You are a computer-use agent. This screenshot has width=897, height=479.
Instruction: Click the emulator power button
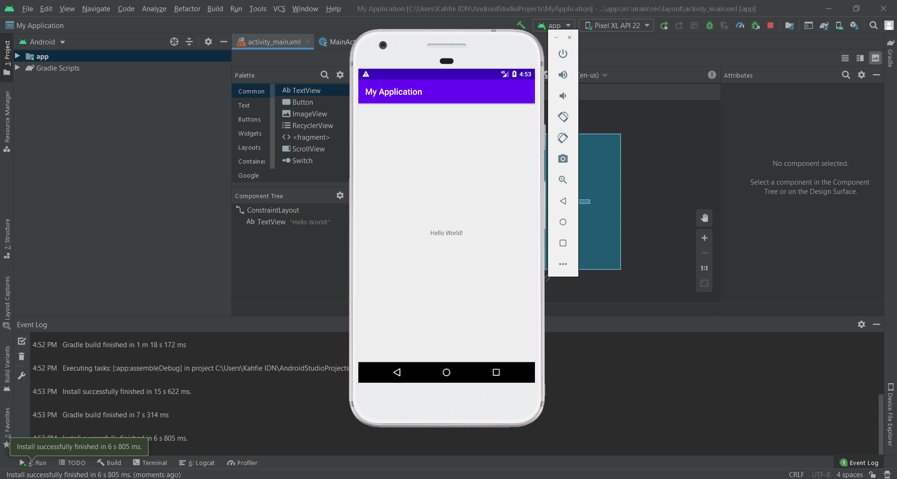click(563, 54)
